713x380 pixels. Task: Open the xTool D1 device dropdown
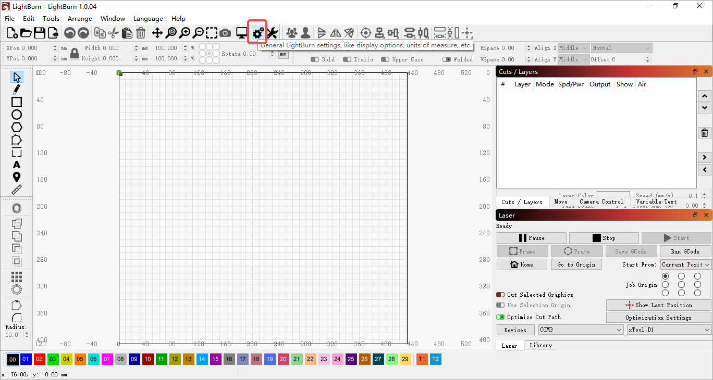tap(669, 330)
